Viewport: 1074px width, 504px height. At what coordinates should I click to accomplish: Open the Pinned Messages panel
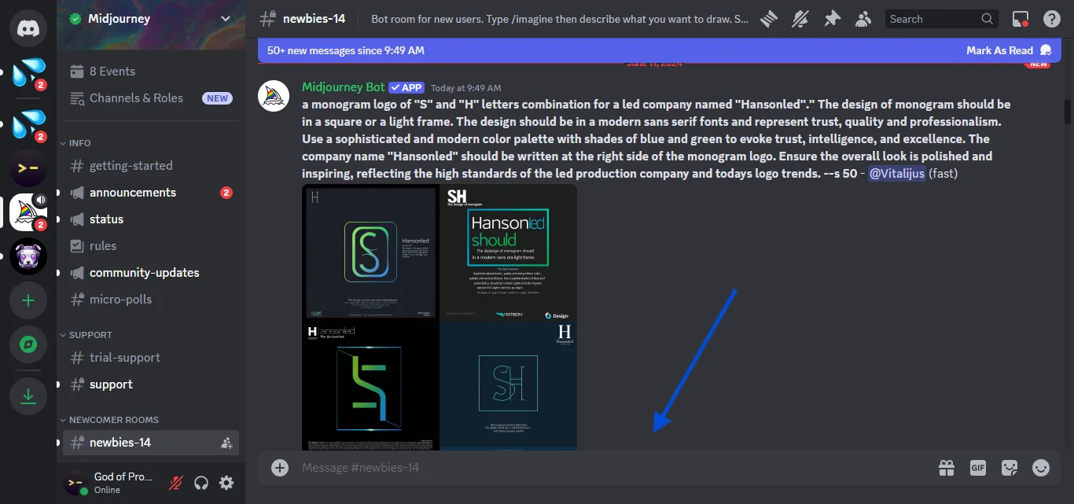pos(832,18)
